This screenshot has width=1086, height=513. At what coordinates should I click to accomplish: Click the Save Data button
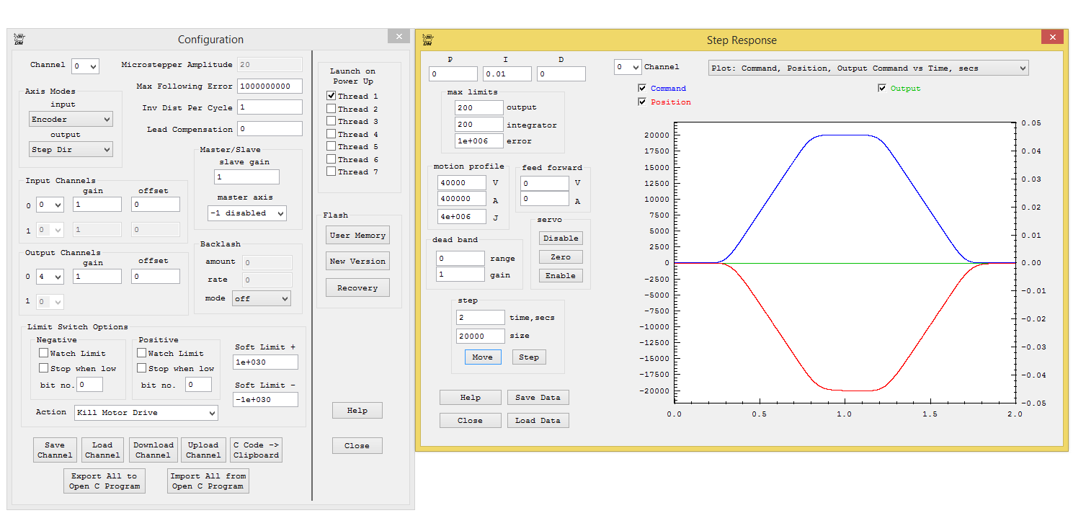[538, 398]
